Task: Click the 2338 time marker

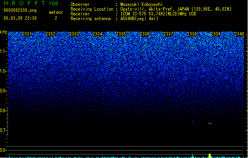Action: (x=192, y=34)
